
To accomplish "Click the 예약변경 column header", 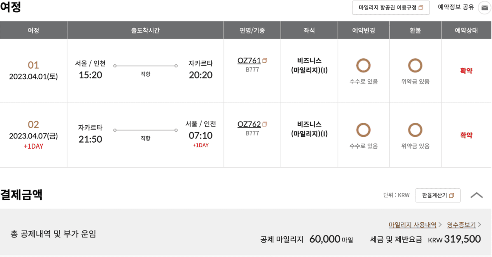I will 363,30.
